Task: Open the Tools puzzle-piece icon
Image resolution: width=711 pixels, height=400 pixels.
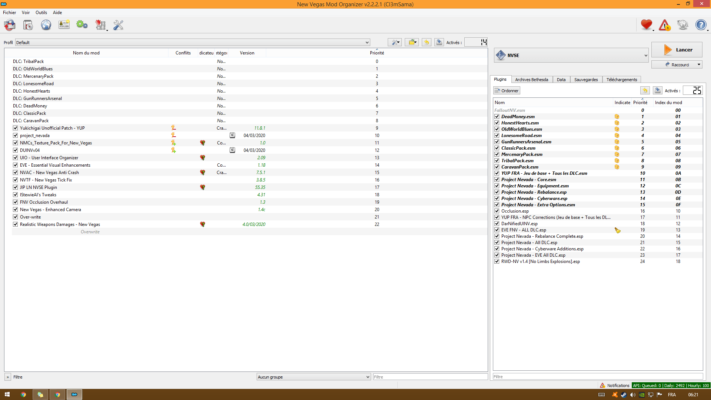Action: 100,25
